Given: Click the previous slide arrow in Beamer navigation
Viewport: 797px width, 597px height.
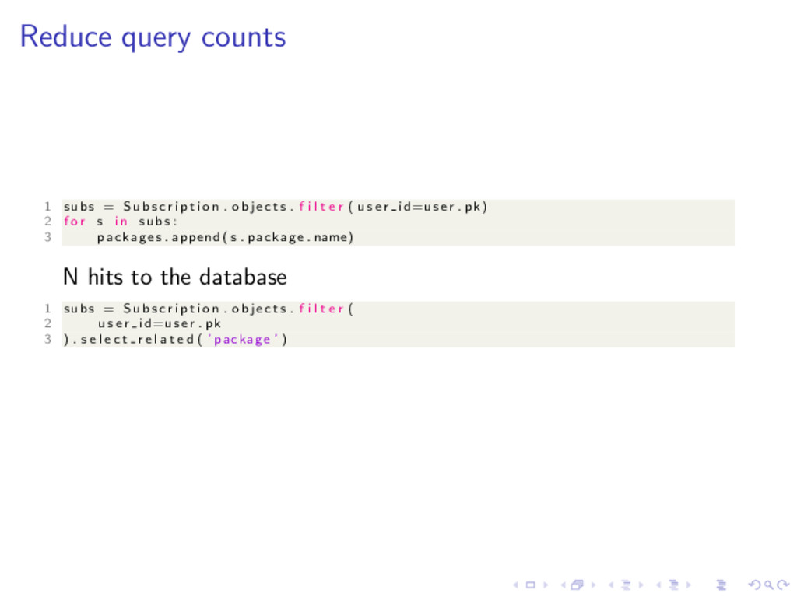Looking at the screenshot, I should (516, 585).
